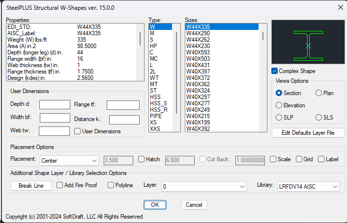Click the Flange tf input field
347x223 pixels.
click(x=123, y=105)
